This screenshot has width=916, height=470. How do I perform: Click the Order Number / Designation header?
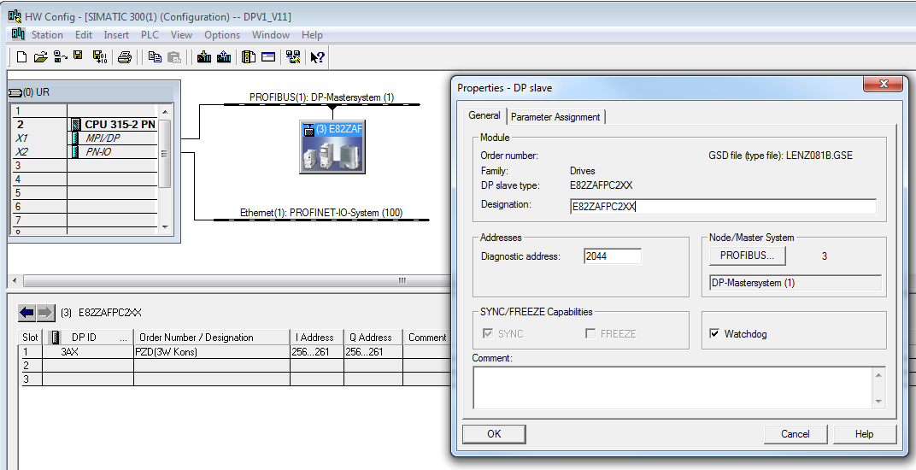click(212, 338)
